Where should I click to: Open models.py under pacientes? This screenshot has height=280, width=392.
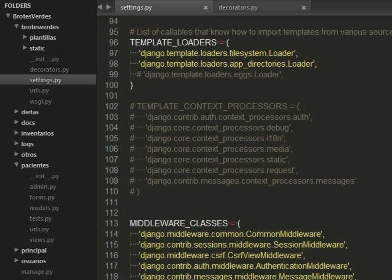pyautogui.click(x=44, y=208)
